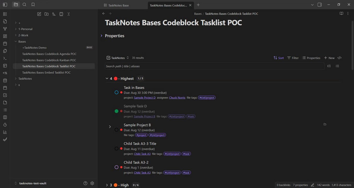354x188 pixels.
Task: Toggle reading view book icon
Action: pos(341,14)
